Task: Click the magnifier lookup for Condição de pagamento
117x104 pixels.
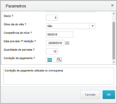Action: pos(59,60)
